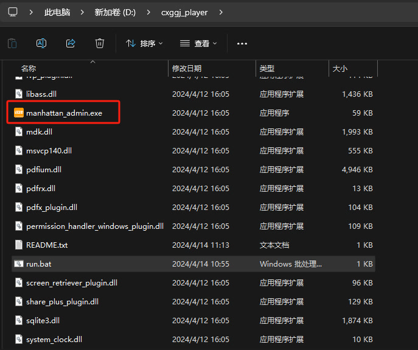Select file name libass.dll
Image resolution: width=418 pixels, height=350 pixels.
point(41,94)
